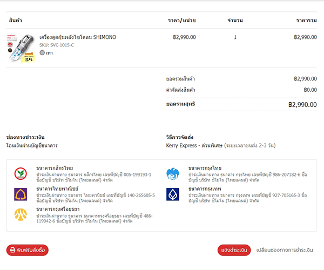Click the shipping amount ฿0.00
Screen dimensions: 324x270
click(x=310, y=90)
